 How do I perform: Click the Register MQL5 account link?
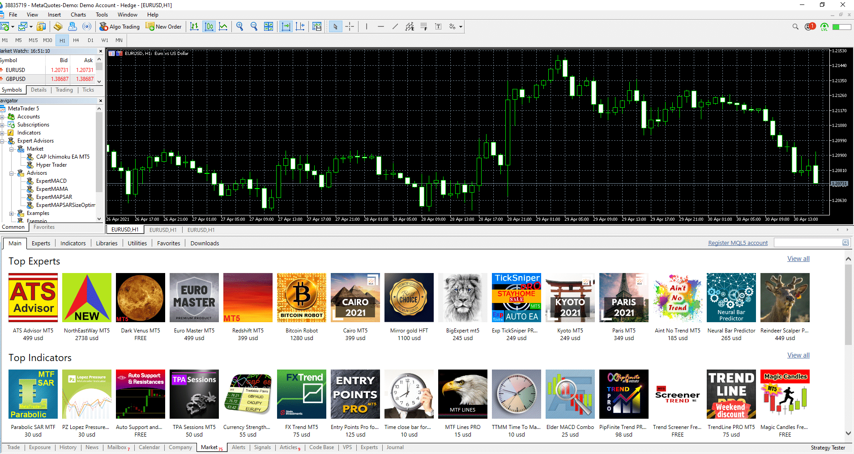click(738, 243)
